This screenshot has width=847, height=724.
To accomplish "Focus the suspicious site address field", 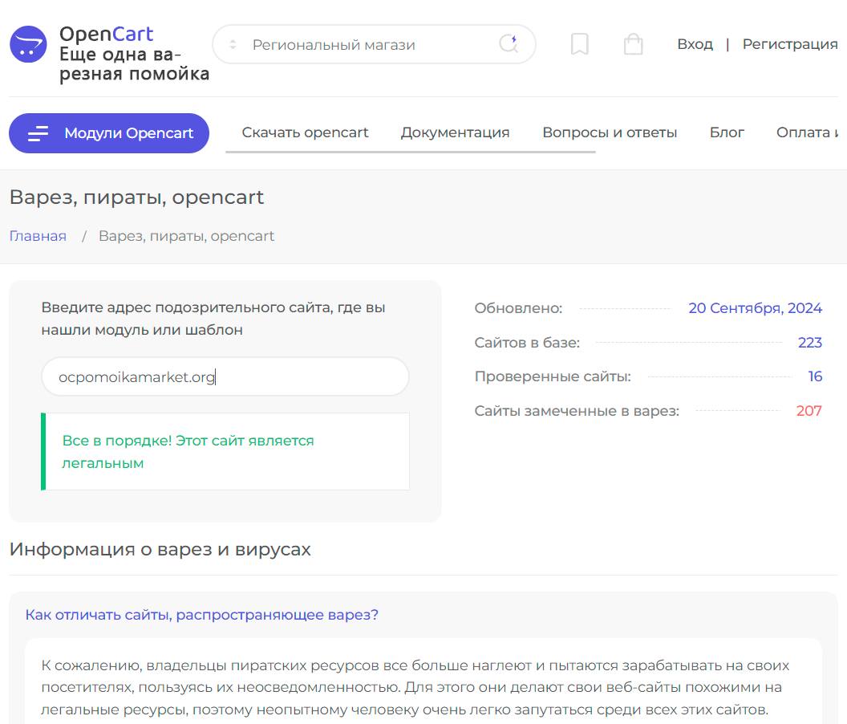I will pyautogui.click(x=225, y=376).
